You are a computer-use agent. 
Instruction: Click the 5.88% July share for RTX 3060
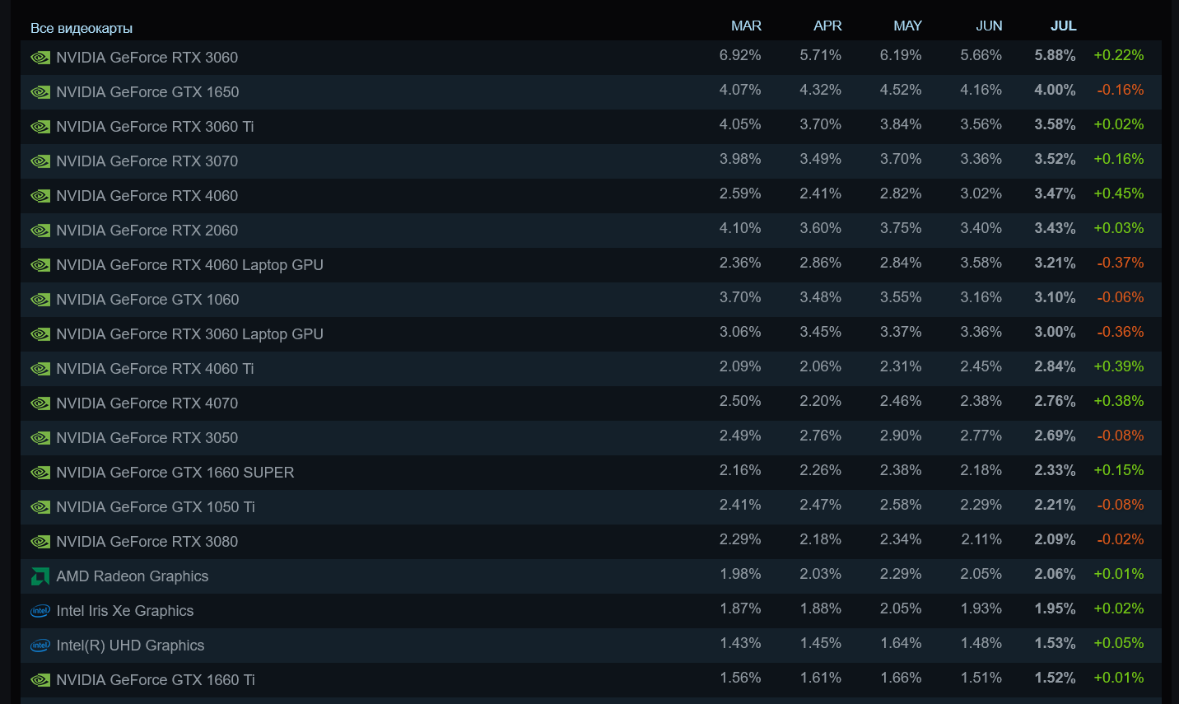[x=1055, y=55]
